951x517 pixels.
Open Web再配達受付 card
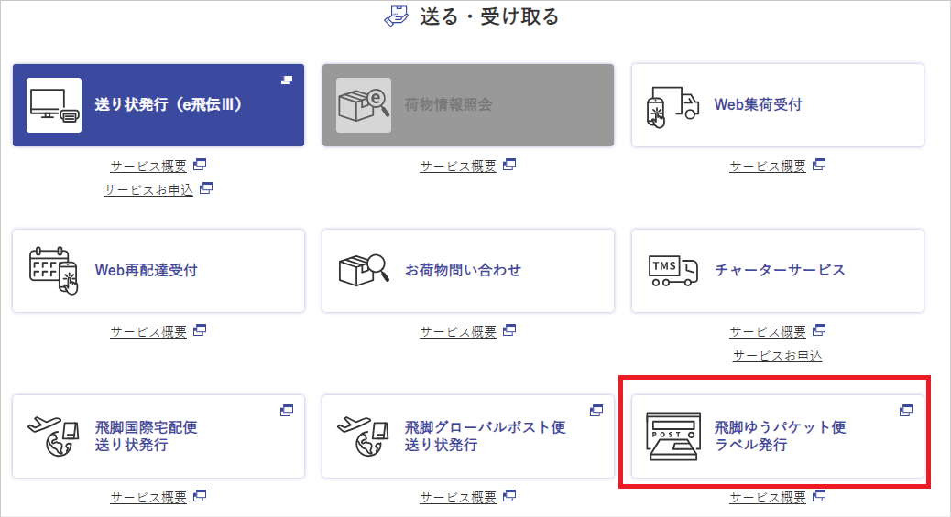click(158, 271)
